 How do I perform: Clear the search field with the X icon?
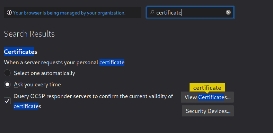tap(228, 12)
